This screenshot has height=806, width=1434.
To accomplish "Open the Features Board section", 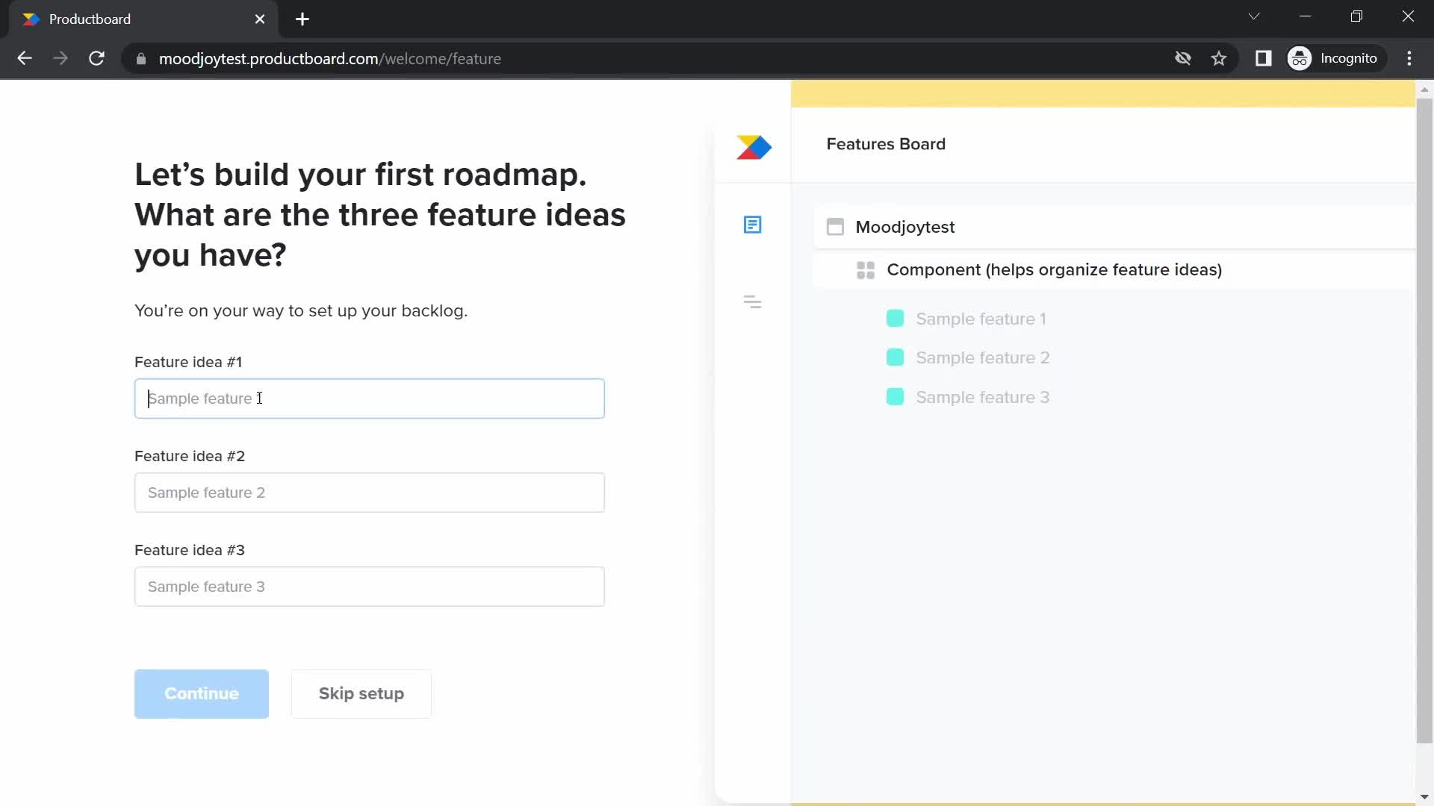I will click(885, 144).
